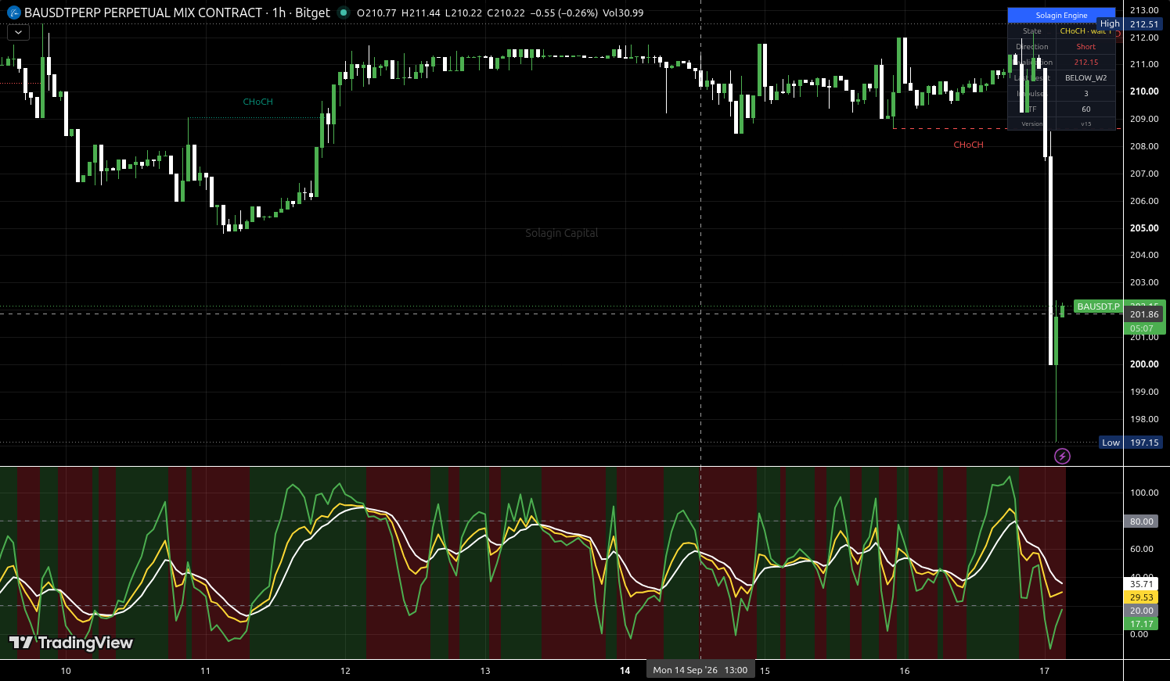Click the 'State' row label

pyautogui.click(x=1032, y=31)
